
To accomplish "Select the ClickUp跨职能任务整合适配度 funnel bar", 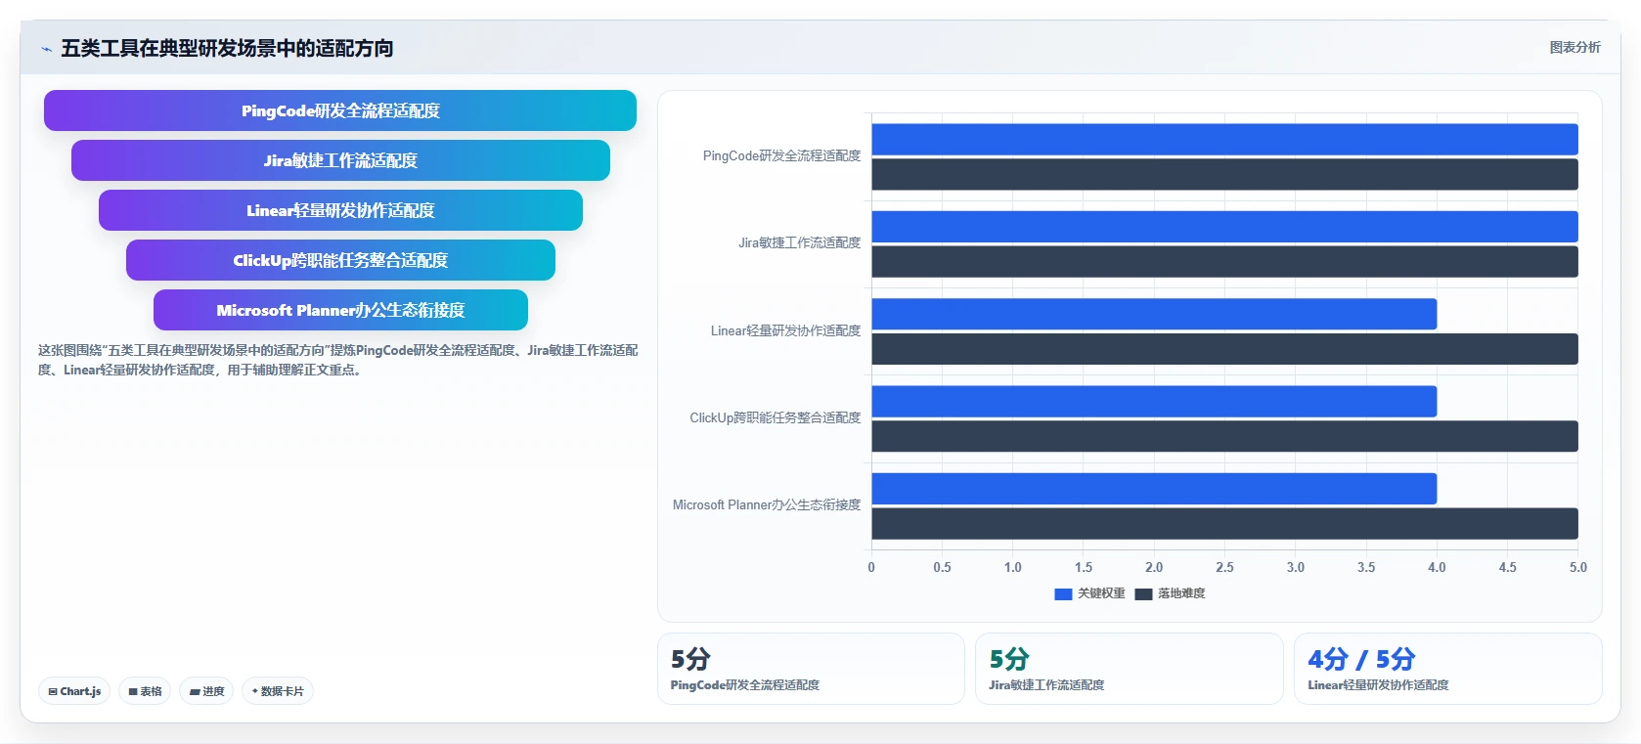I will tap(340, 260).
